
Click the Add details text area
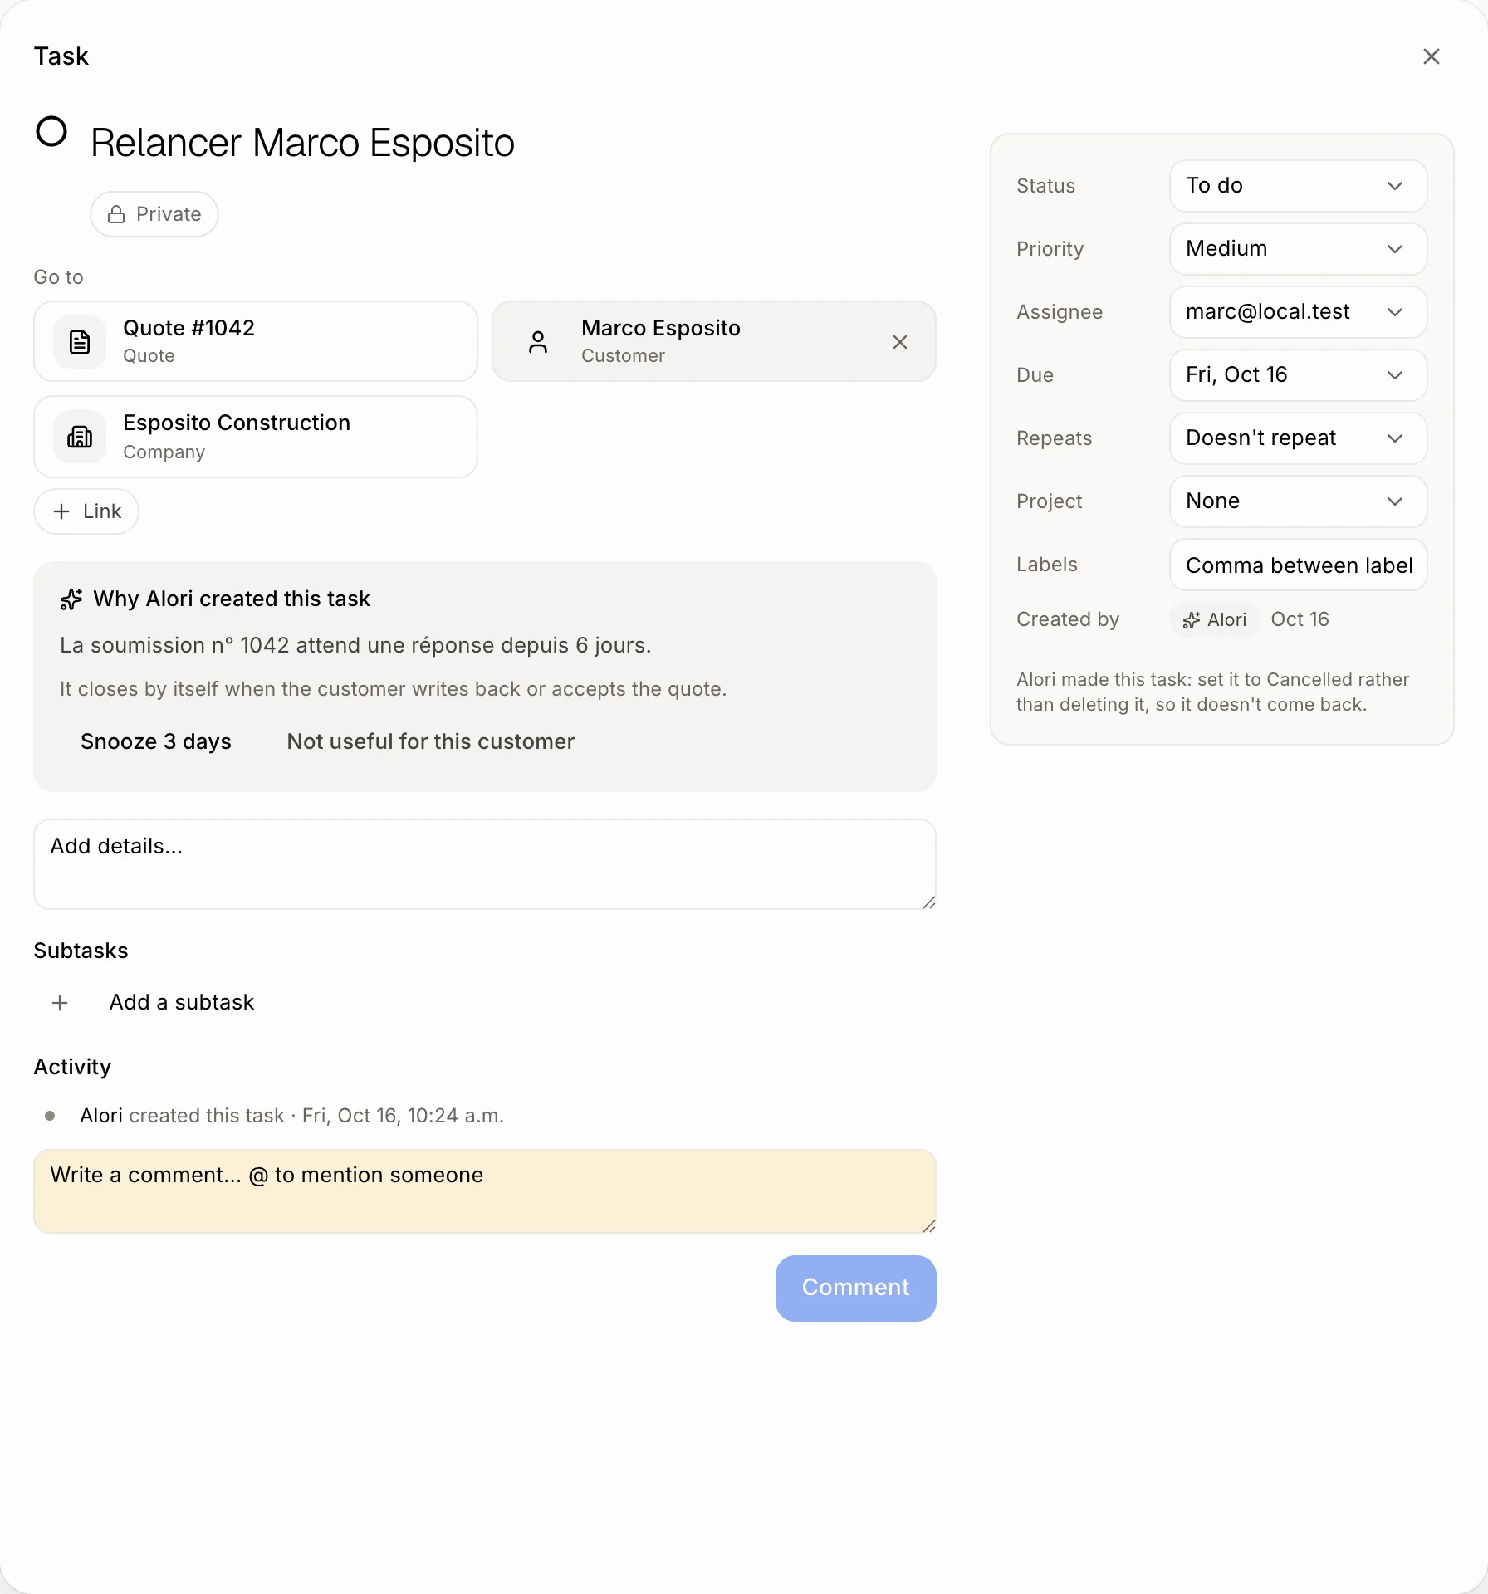point(485,864)
